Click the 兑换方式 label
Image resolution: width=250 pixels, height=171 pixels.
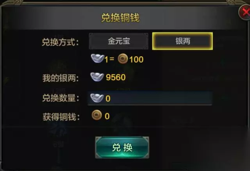61,42
